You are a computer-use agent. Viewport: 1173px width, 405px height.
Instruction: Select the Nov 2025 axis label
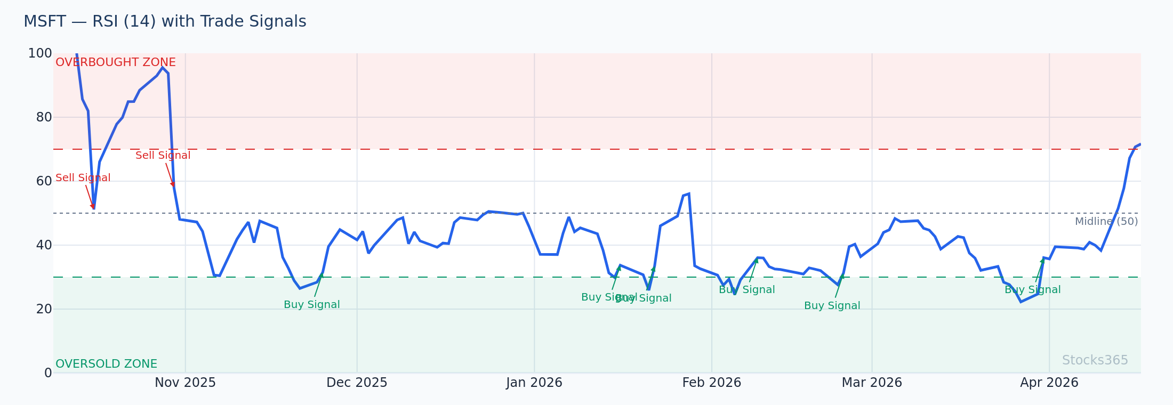[185, 383]
